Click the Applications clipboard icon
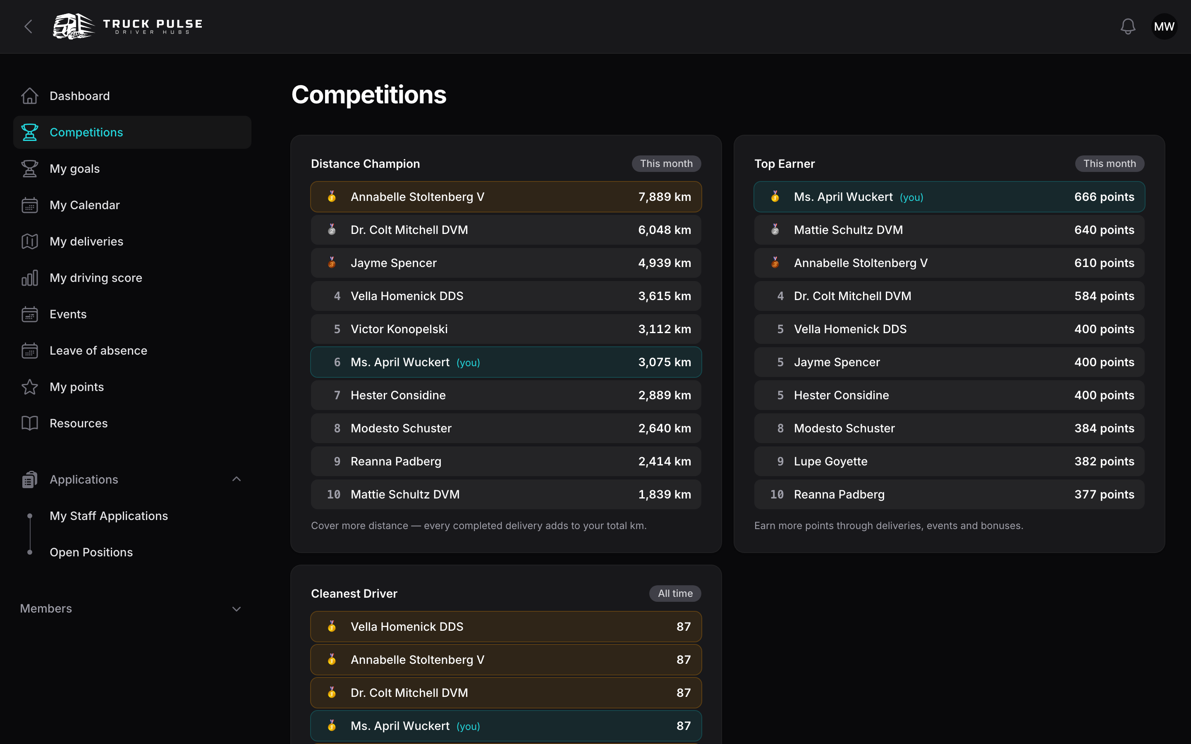This screenshot has width=1191, height=744. (x=29, y=480)
